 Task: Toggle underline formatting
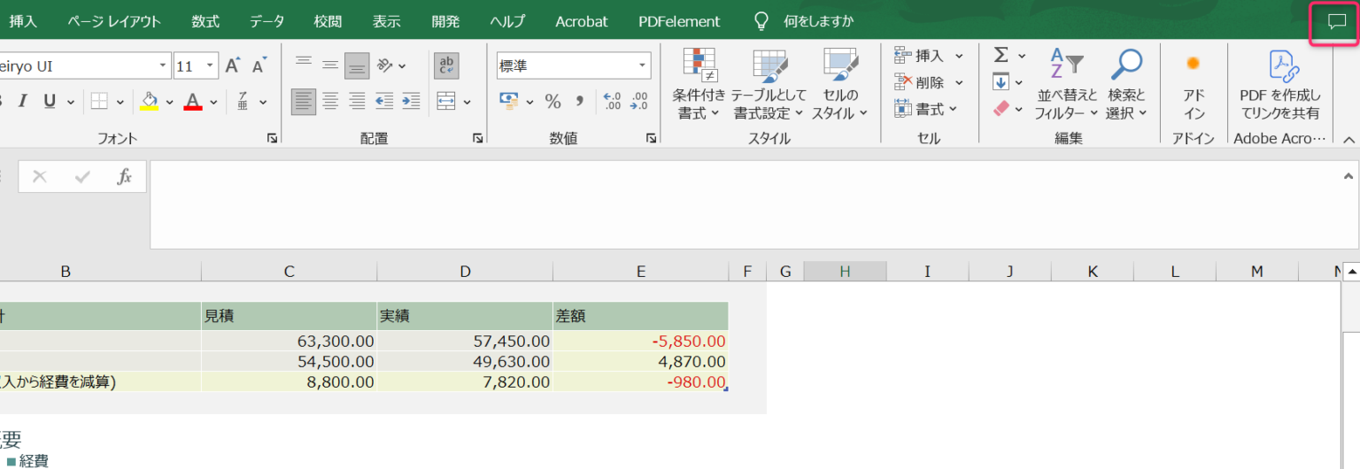tap(49, 102)
